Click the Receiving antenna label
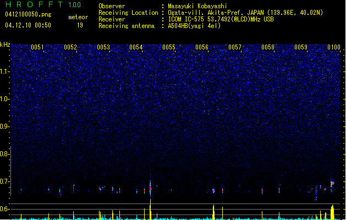This screenshot has width=346, height=220. 127,26
